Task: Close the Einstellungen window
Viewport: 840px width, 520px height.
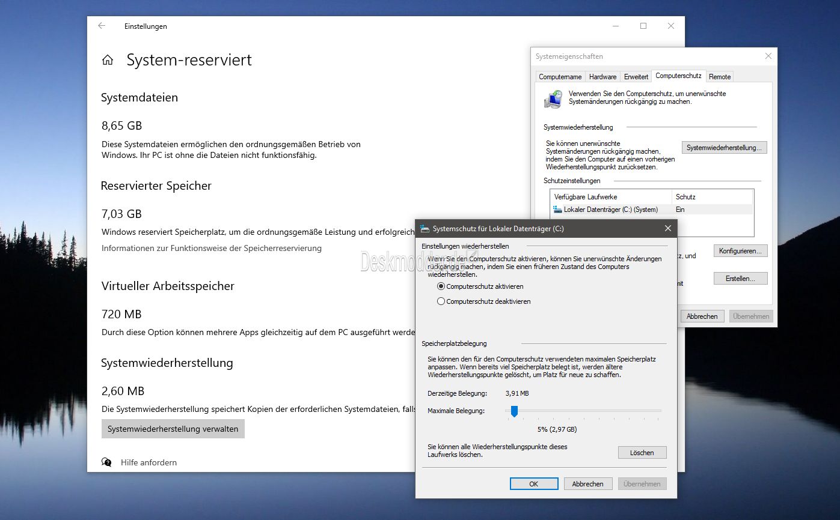Action: coord(671,26)
